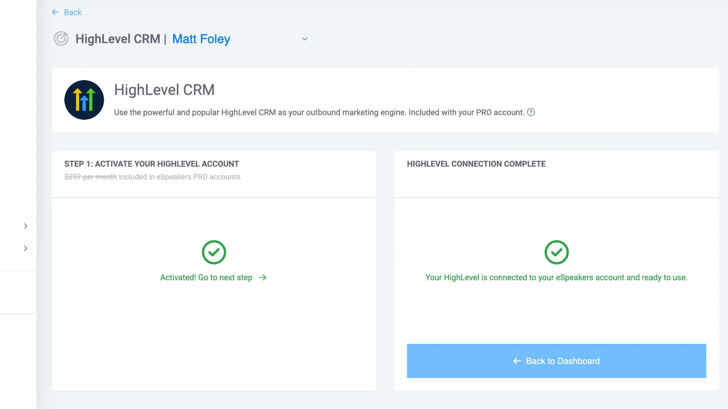Click the HighLevel CRM card heading
Viewport: 728px width, 409px height.
(164, 90)
